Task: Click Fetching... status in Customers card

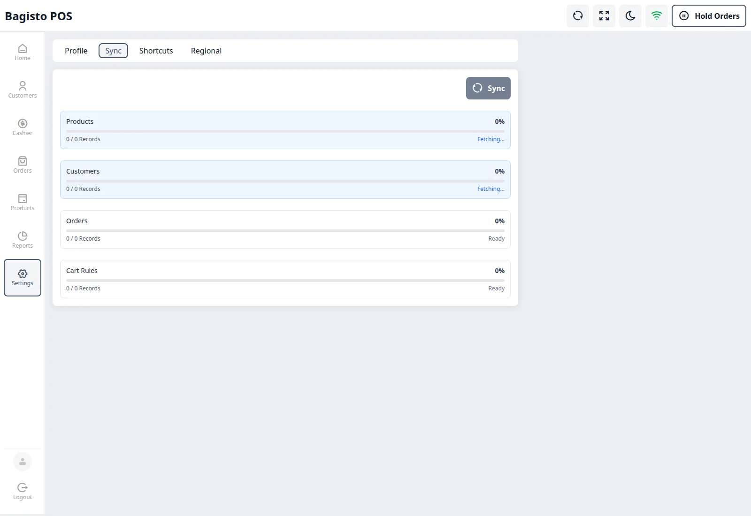Action: pos(491,189)
